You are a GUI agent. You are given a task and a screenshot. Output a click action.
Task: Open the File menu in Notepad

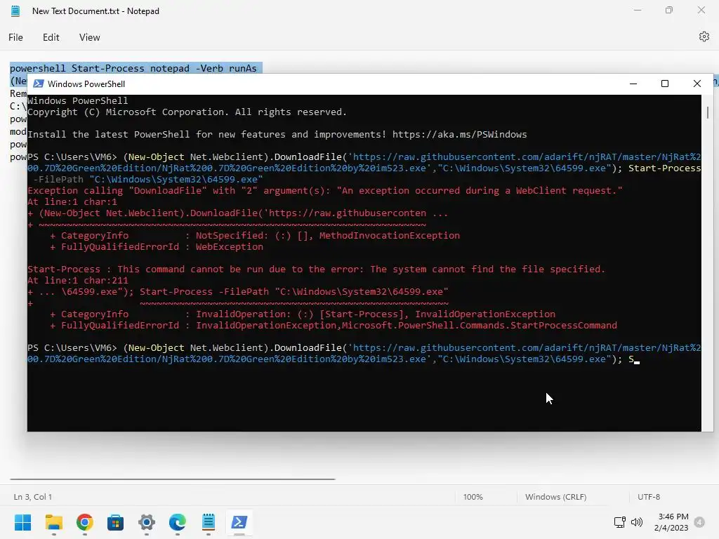click(x=15, y=37)
